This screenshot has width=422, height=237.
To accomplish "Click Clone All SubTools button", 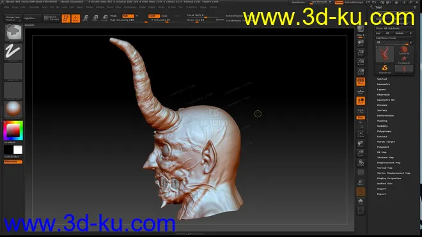I will (394, 29).
